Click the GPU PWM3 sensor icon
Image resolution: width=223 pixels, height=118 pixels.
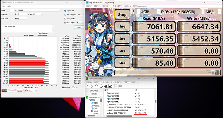[108, 96]
